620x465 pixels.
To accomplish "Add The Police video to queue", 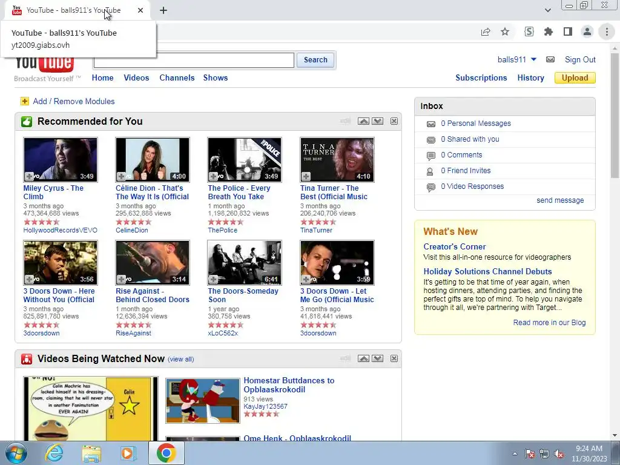I will pyautogui.click(x=214, y=176).
